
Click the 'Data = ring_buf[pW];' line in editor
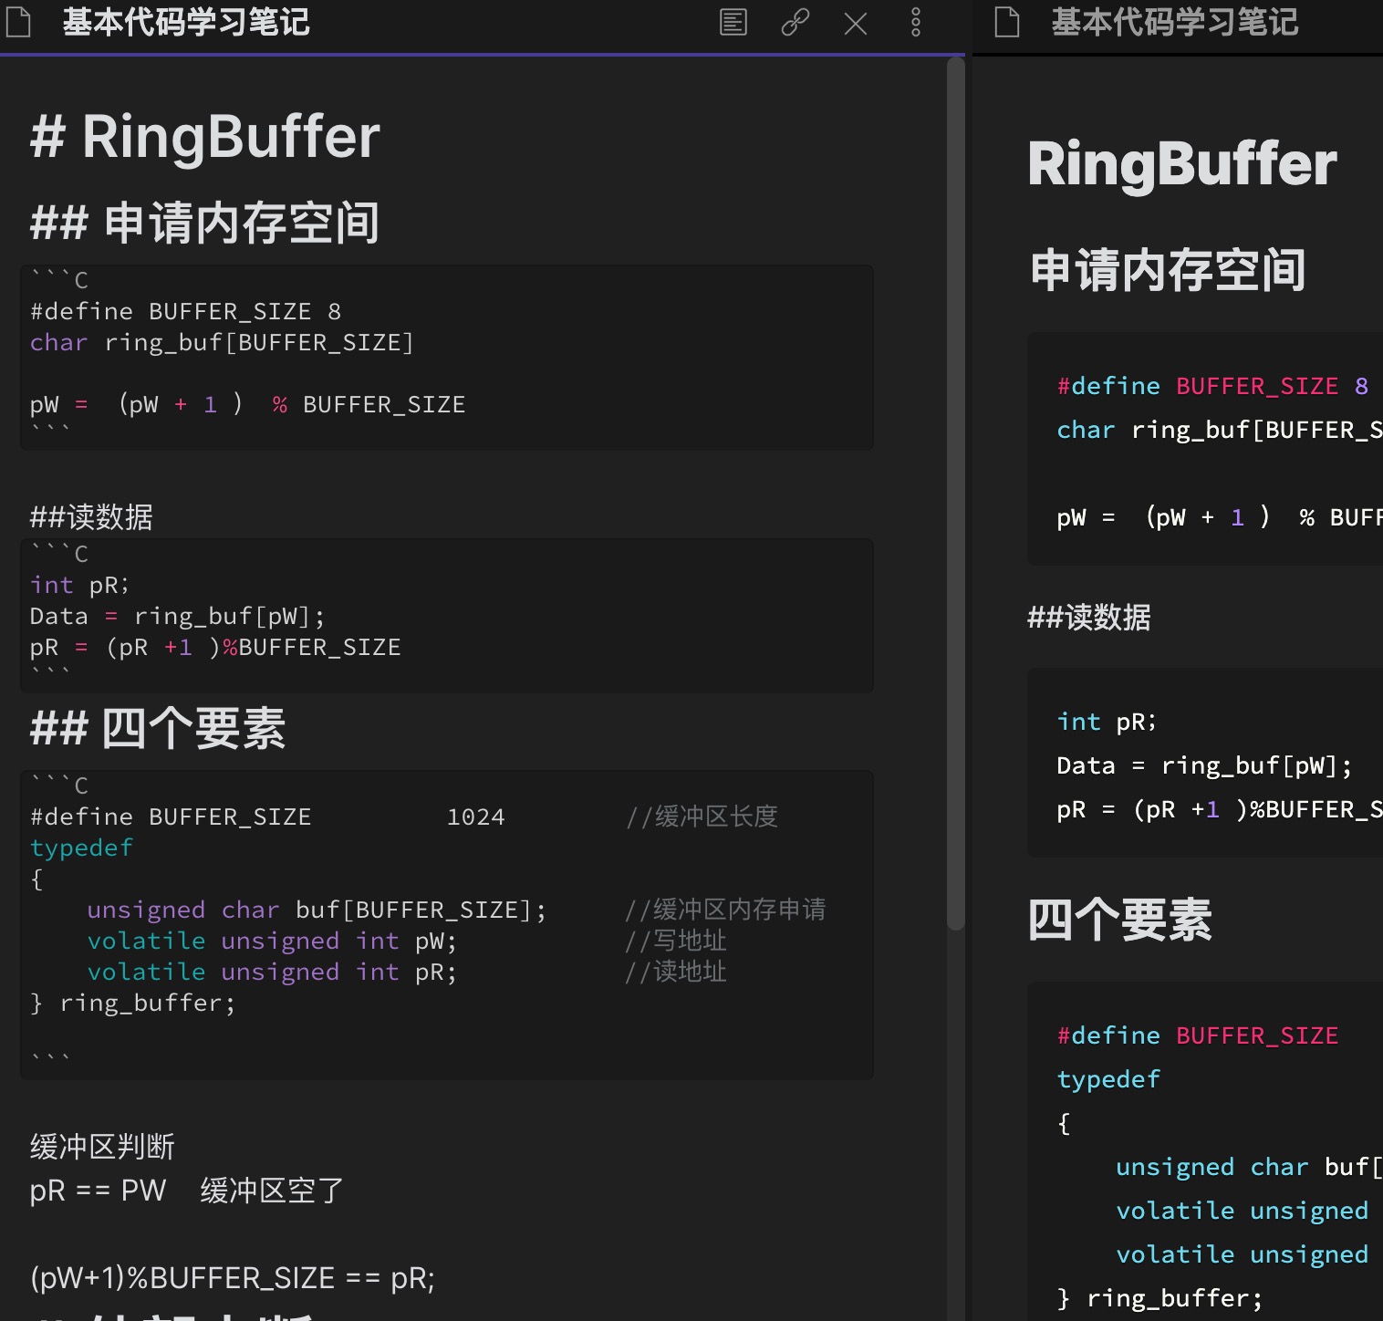point(177,617)
